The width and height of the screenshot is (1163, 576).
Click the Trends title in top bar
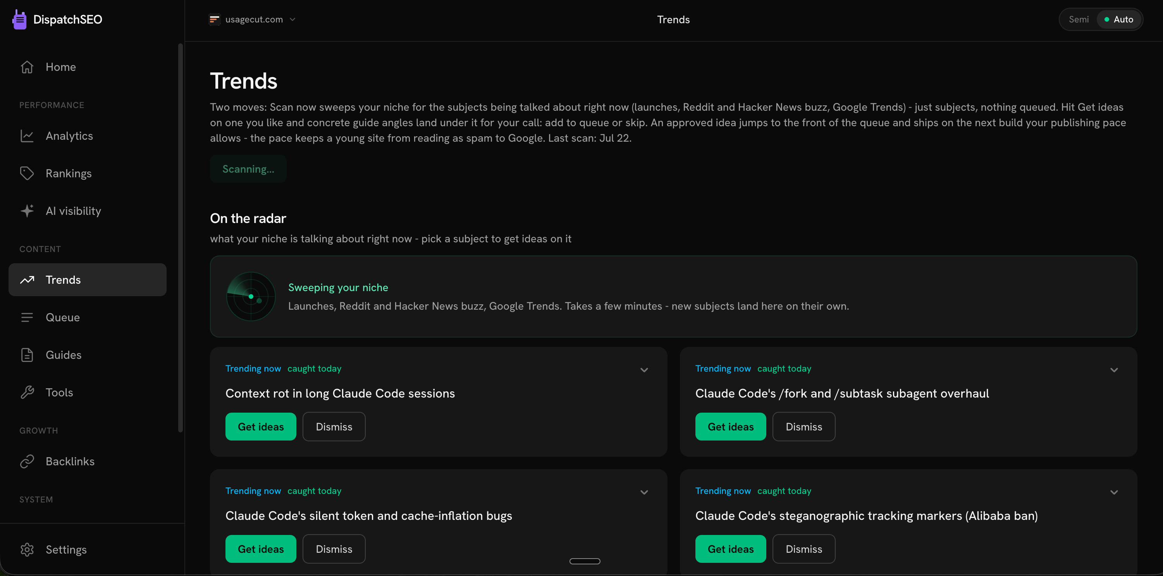(x=673, y=19)
